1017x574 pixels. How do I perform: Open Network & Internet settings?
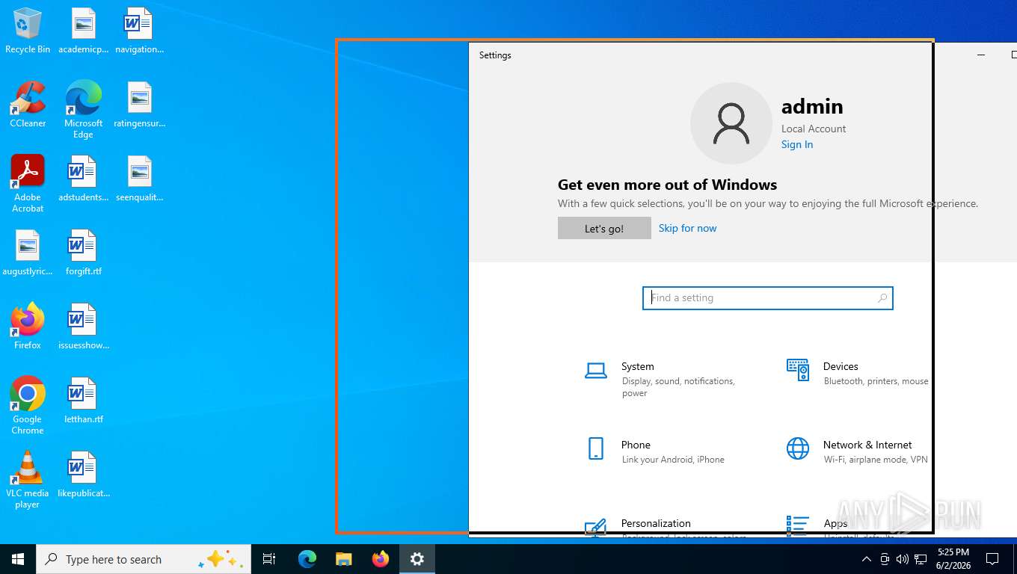click(857, 451)
